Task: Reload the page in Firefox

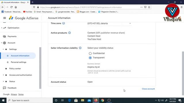Action: click(11, 7)
